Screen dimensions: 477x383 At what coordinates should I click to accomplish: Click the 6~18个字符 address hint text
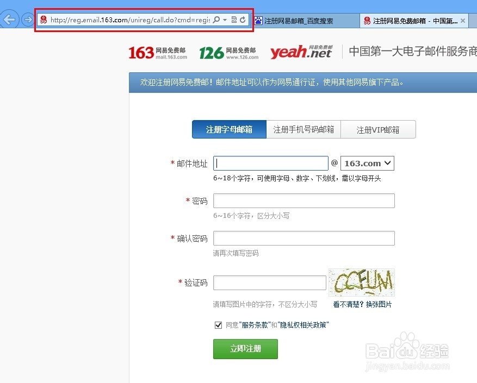[297, 178]
